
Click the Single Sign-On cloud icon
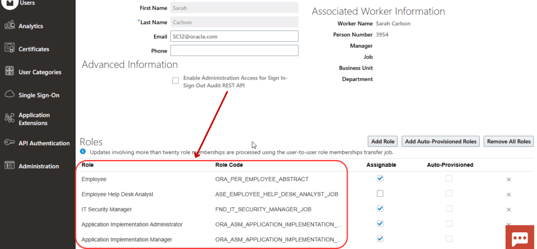click(x=9, y=94)
